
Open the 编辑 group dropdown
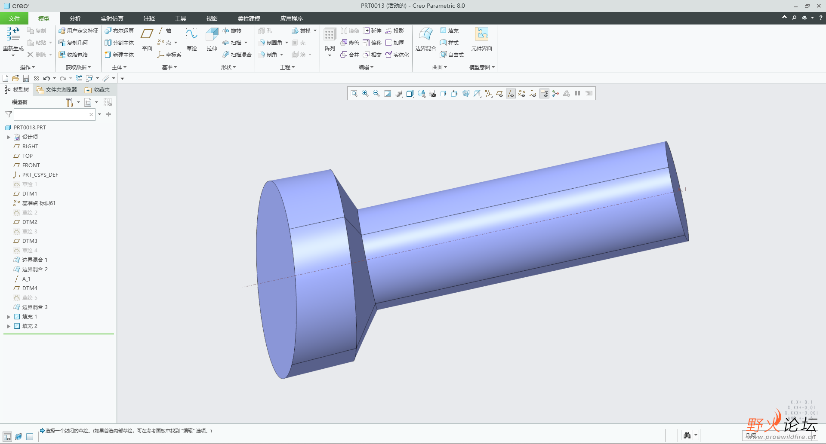pyautogui.click(x=366, y=67)
